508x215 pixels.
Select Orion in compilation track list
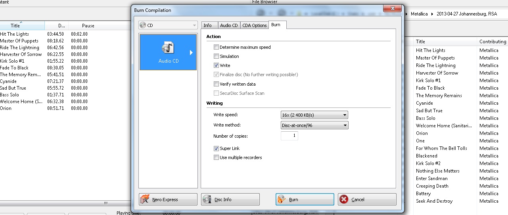click(6, 108)
